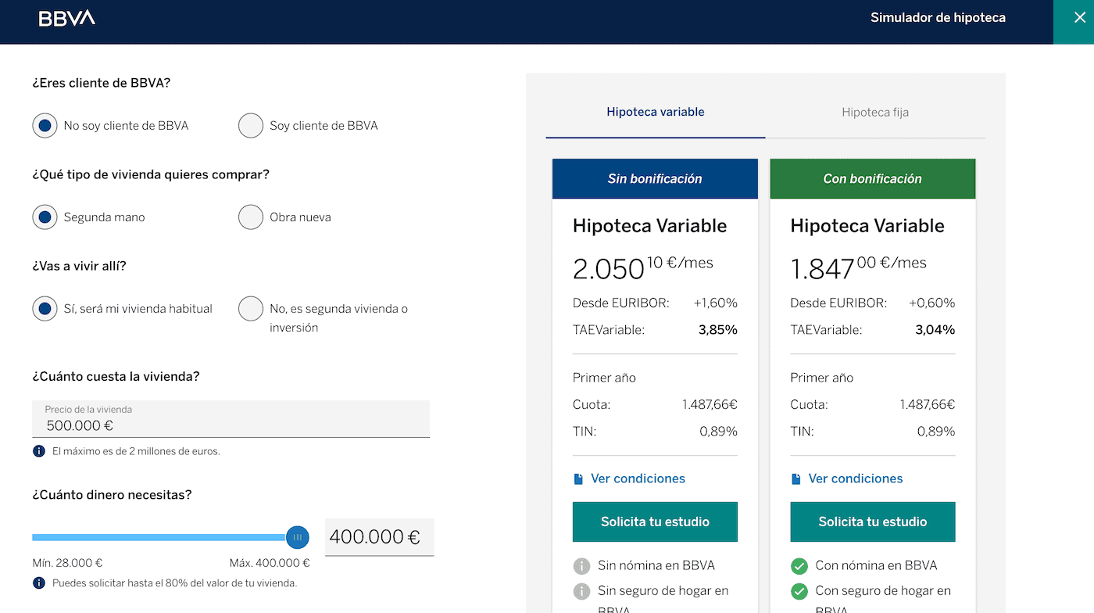Screen dimensions: 1094x613
Task: Click info icon beside Sin nómina en BBVA
Action: (581, 565)
